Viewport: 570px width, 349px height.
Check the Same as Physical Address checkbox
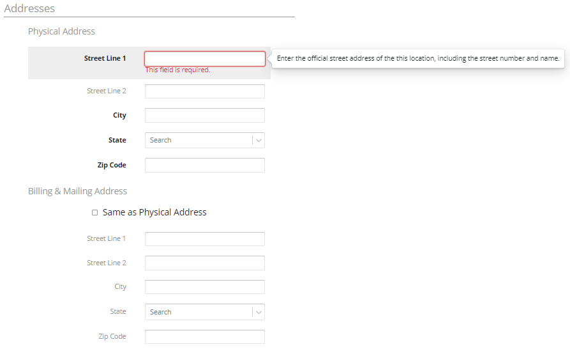click(95, 212)
